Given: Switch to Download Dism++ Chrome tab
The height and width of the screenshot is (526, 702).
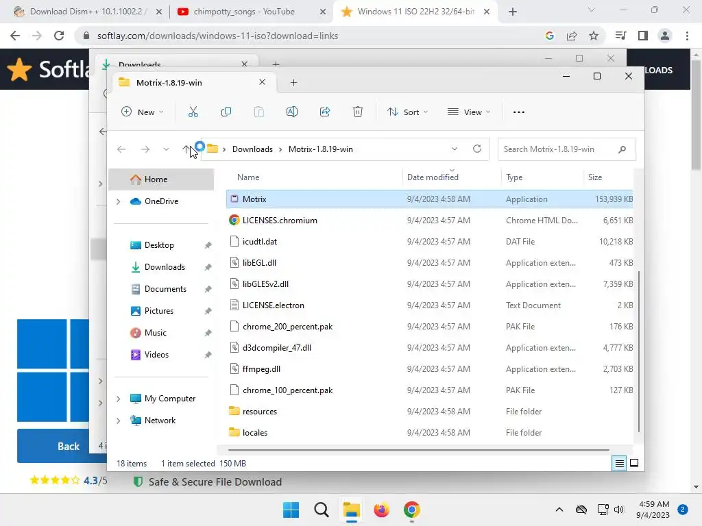Looking at the screenshot, I should pyautogui.click(x=88, y=12).
